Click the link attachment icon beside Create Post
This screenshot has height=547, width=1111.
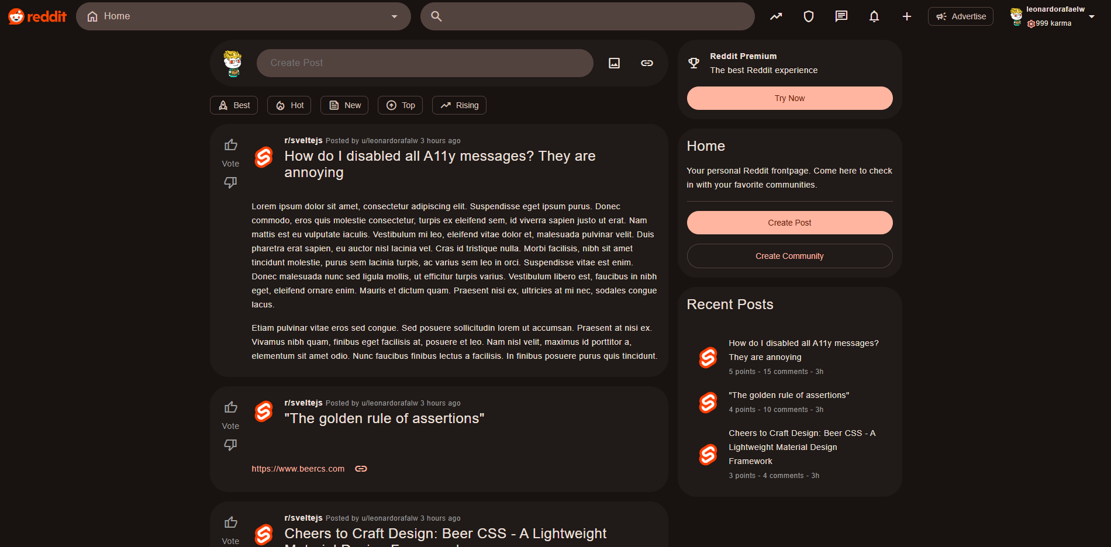point(647,63)
